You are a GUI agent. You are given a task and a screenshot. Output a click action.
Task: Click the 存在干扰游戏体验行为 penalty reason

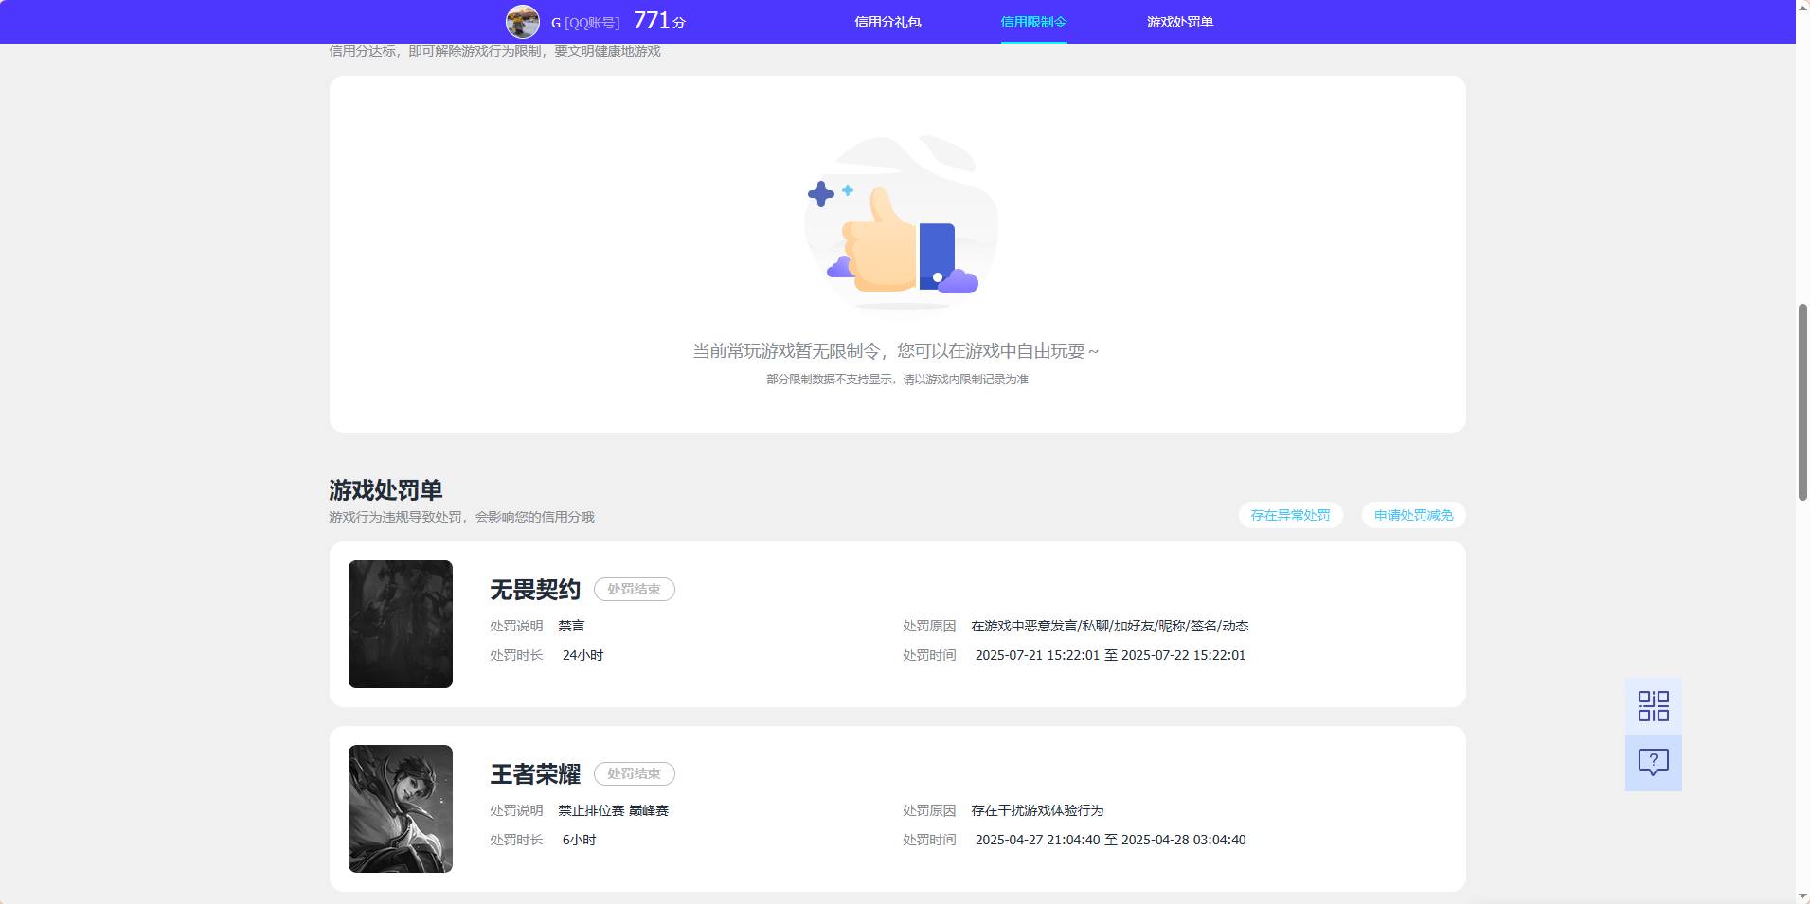click(1037, 810)
